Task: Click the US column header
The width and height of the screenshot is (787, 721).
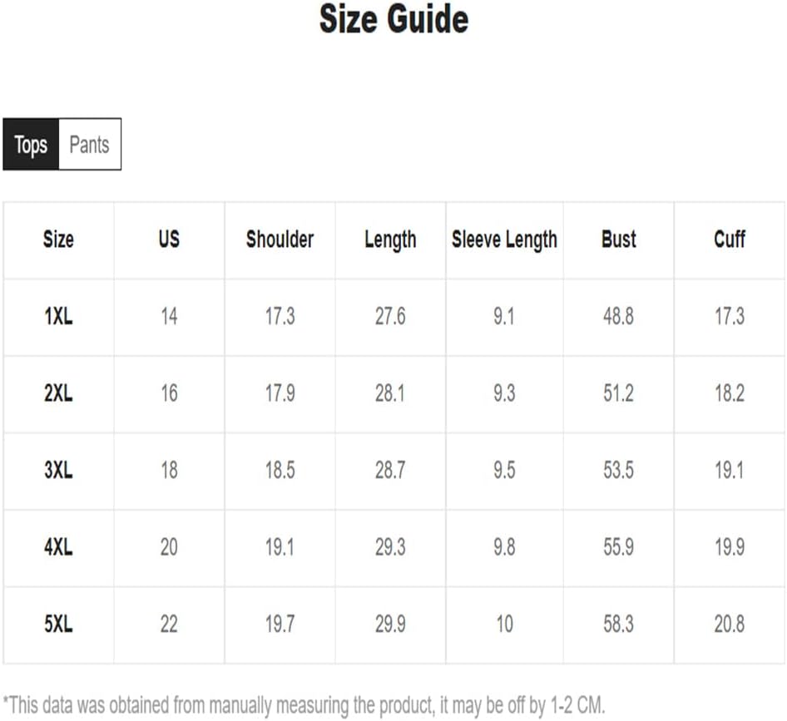Action: pos(169,240)
